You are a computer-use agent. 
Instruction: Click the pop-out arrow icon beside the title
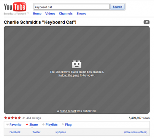point(146,22)
